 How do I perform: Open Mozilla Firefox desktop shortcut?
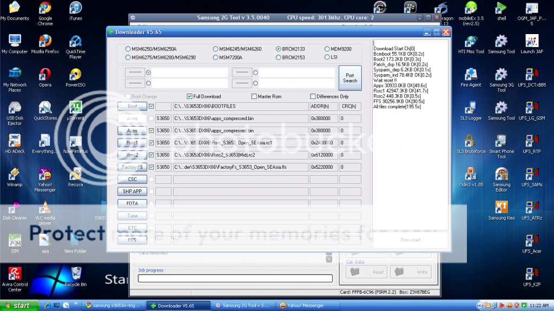(45, 44)
